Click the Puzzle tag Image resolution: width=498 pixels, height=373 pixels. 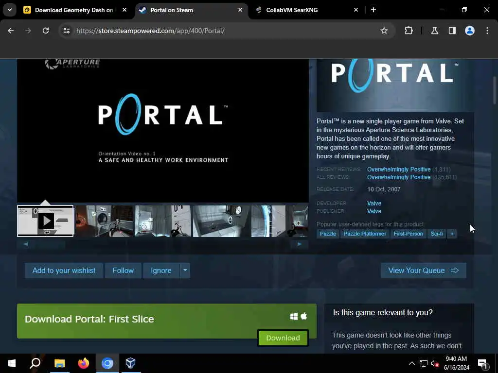coord(328,234)
